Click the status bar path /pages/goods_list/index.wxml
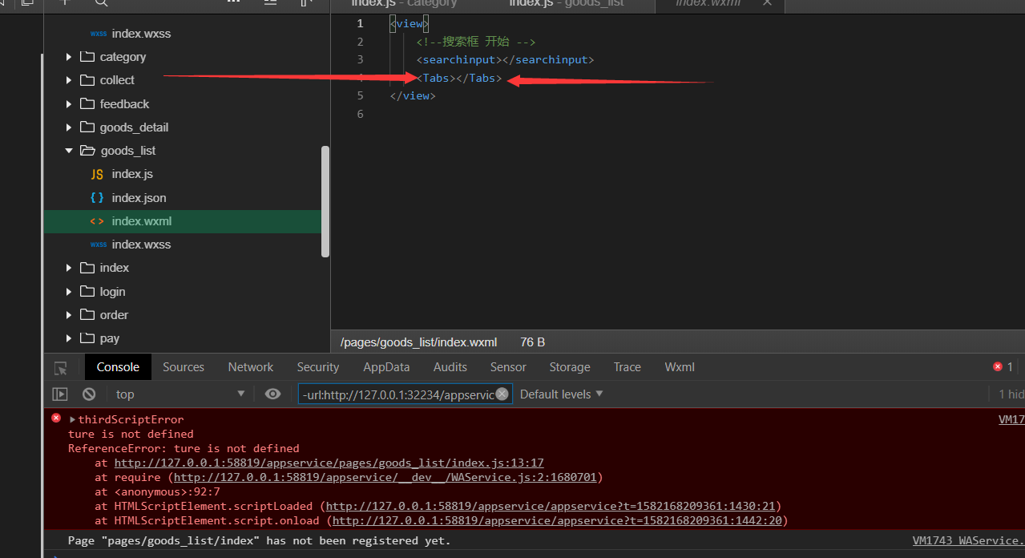This screenshot has width=1025, height=558. [419, 342]
